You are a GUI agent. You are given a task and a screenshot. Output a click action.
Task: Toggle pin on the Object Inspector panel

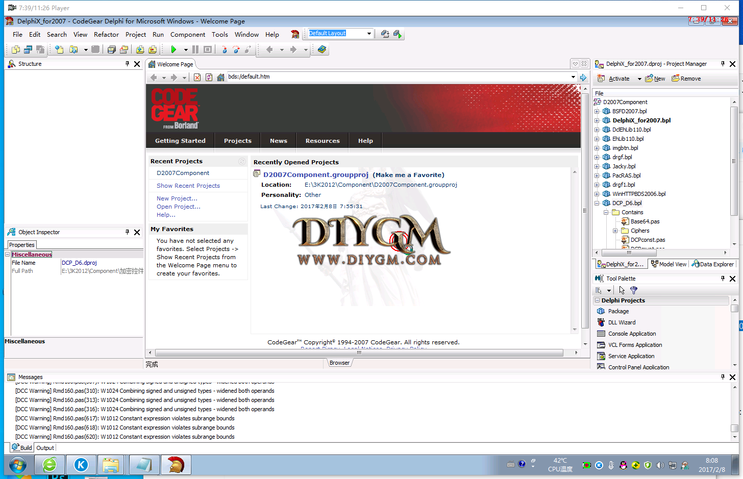[x=128, y=232]
